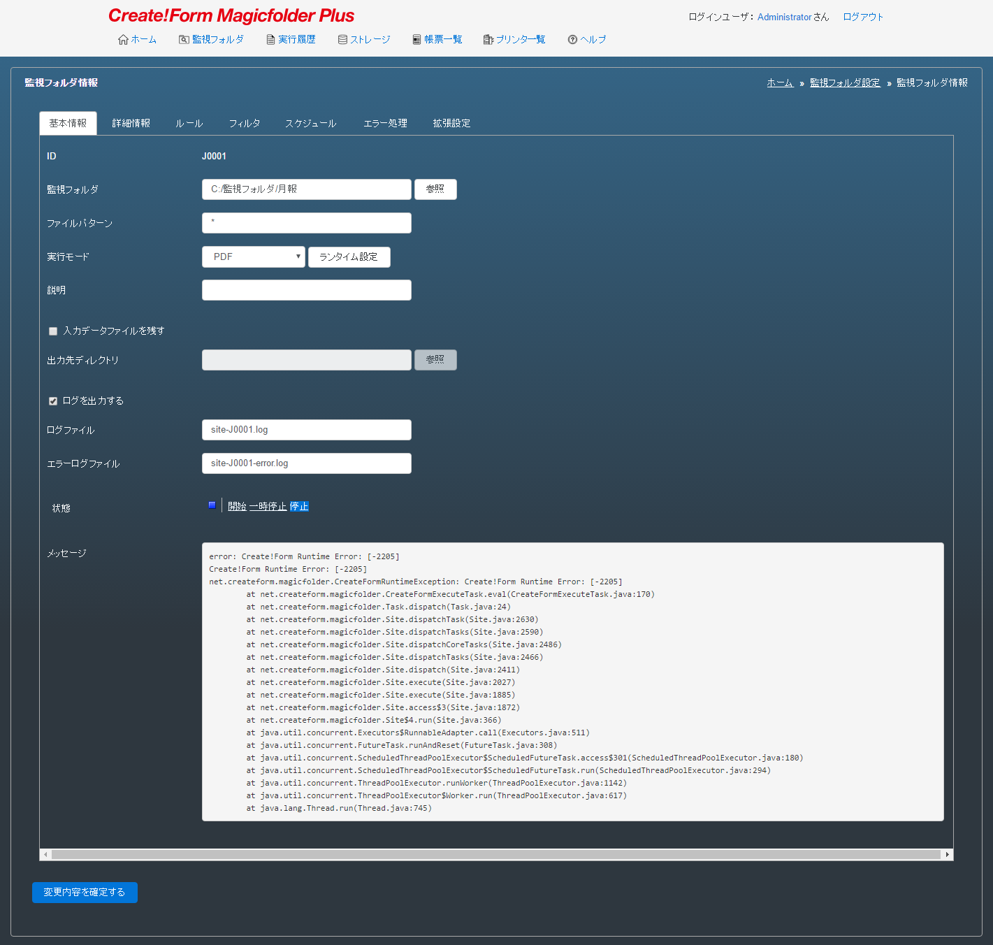Expand the 実行モード PDF dropdown

[254, 257]
